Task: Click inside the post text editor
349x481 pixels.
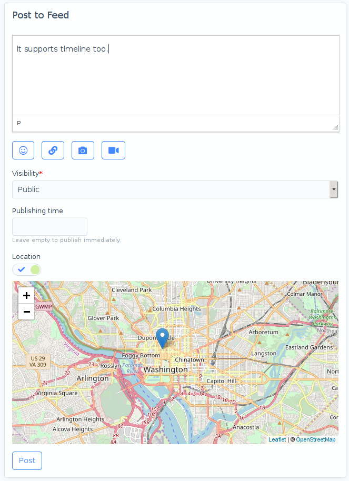Action: tap(175, 79)
